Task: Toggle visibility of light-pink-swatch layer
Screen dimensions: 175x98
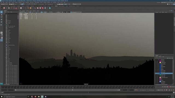Action: (x=156, y=78)
